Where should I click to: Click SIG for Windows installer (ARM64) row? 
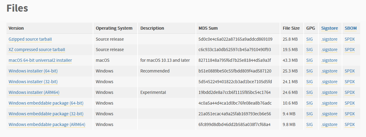click(310, 92)
